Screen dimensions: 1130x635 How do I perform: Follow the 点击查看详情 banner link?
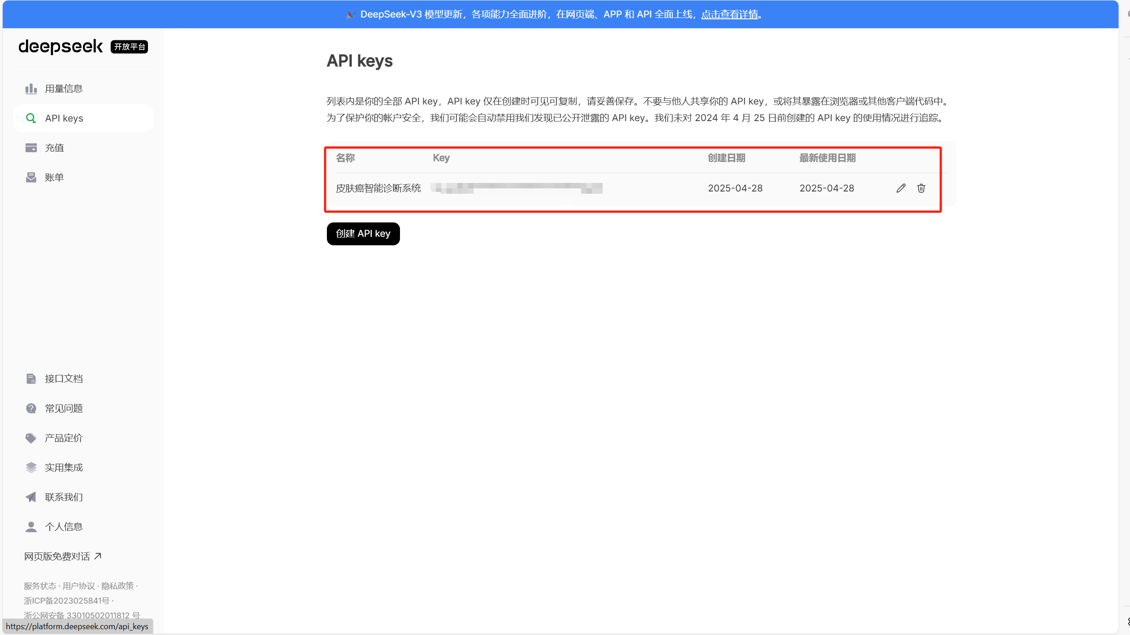tap(730, 14)
